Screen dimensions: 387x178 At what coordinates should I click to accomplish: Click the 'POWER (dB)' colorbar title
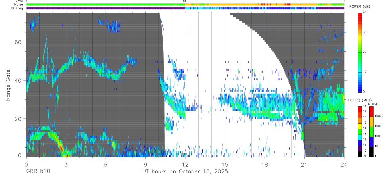click(360, 7)
